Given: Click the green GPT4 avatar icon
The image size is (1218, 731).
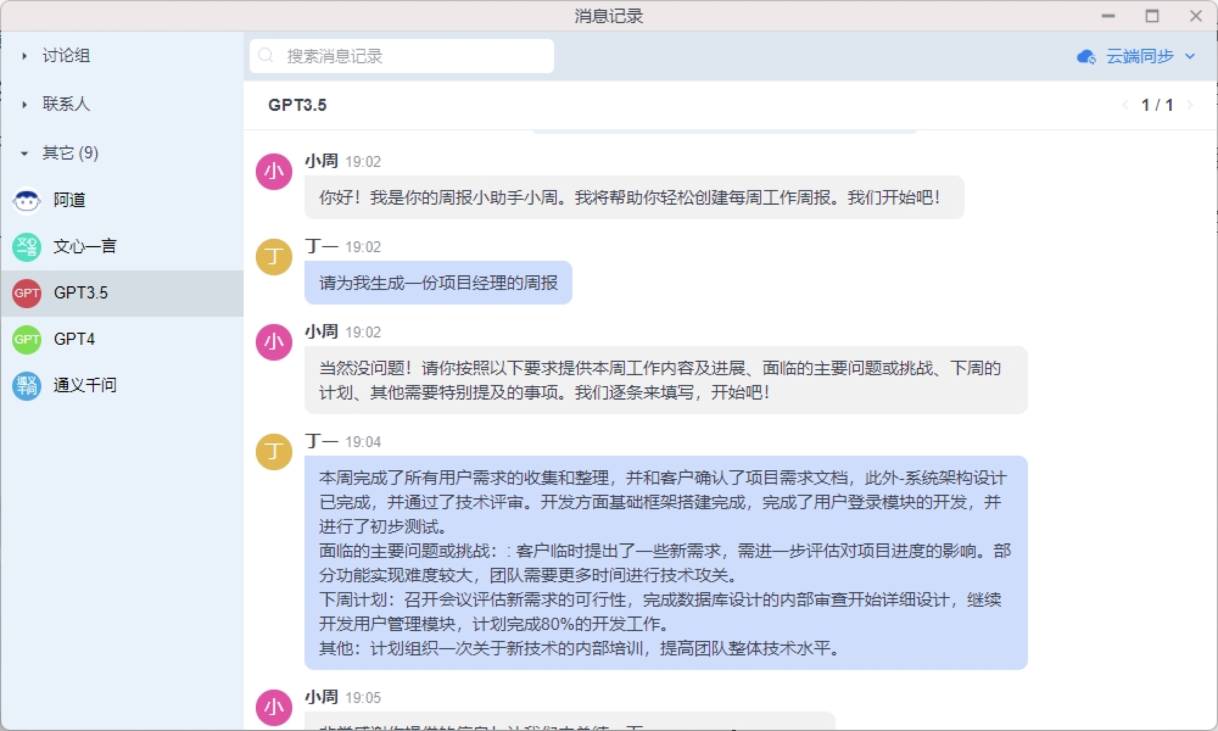Looking at the screenshot, I should (x=27, y=339).
